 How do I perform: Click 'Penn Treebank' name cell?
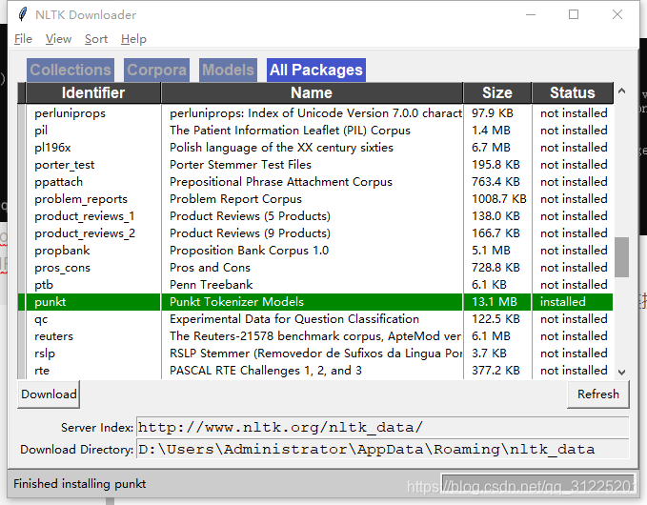(x=211, y=285)
